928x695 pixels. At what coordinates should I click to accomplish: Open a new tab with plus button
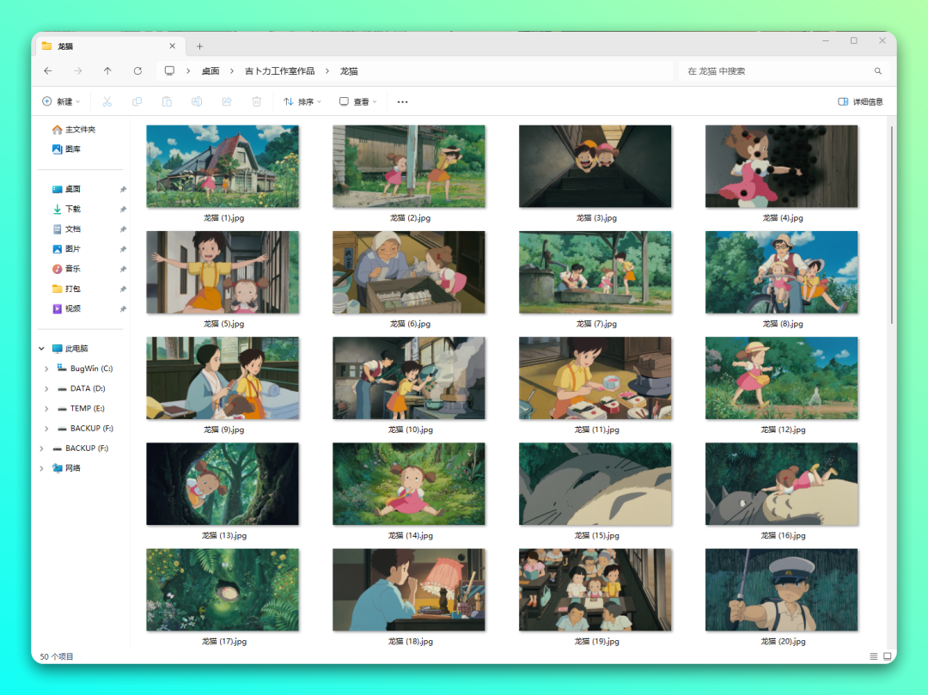point(199,46)
